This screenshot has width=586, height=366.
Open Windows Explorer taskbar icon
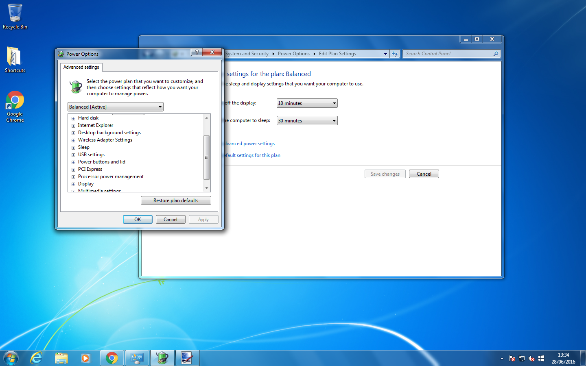click(x=61, y=358)
